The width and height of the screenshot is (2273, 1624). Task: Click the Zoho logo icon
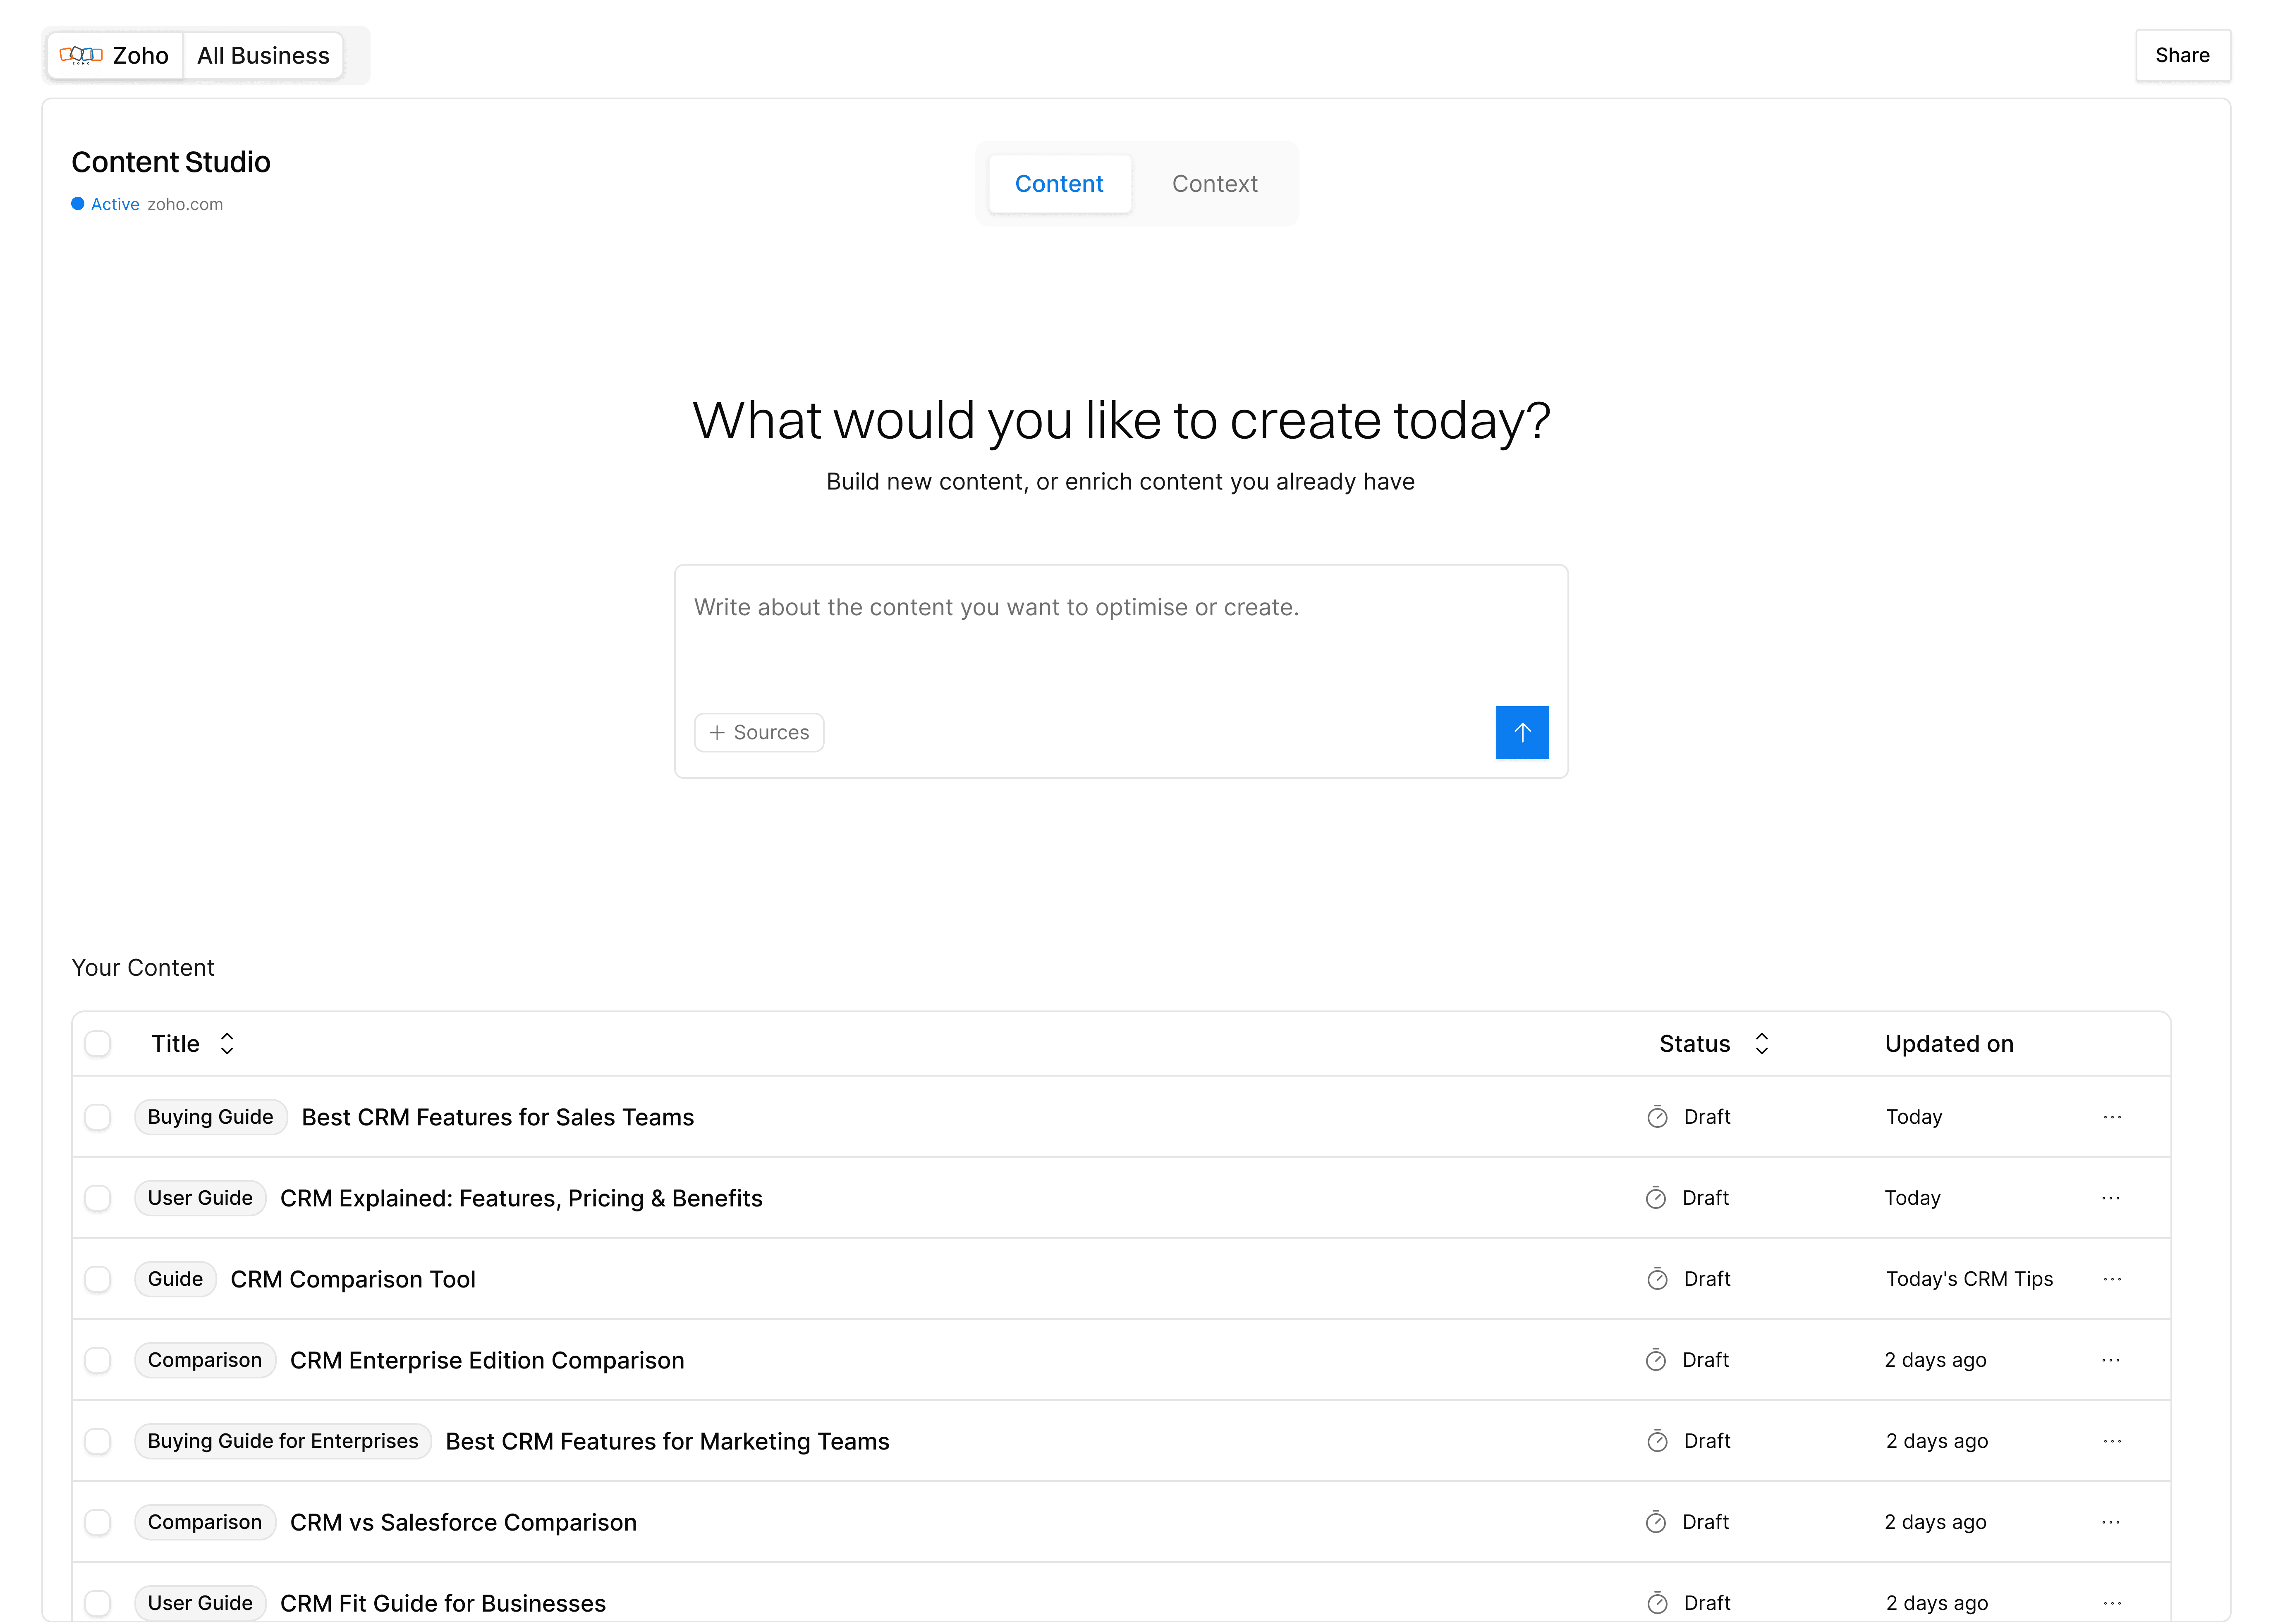pos(81,55)
